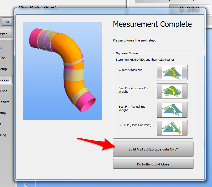Click Build MEASURED tube data ONLY
The height and width of the screenshot is (187, 212).
pyautogui.click(x=153, y=149)
